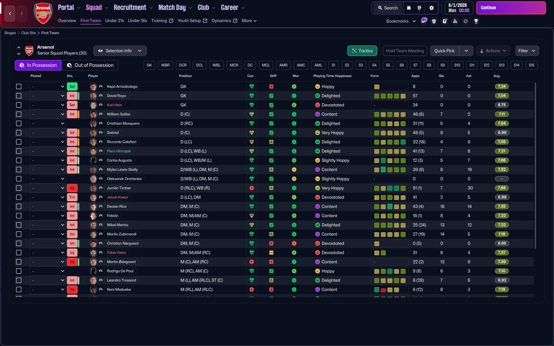Click David Raya's player portrait
Viewport: 554px width, 346px height.
pyautogui.click(x=93, y=96)
